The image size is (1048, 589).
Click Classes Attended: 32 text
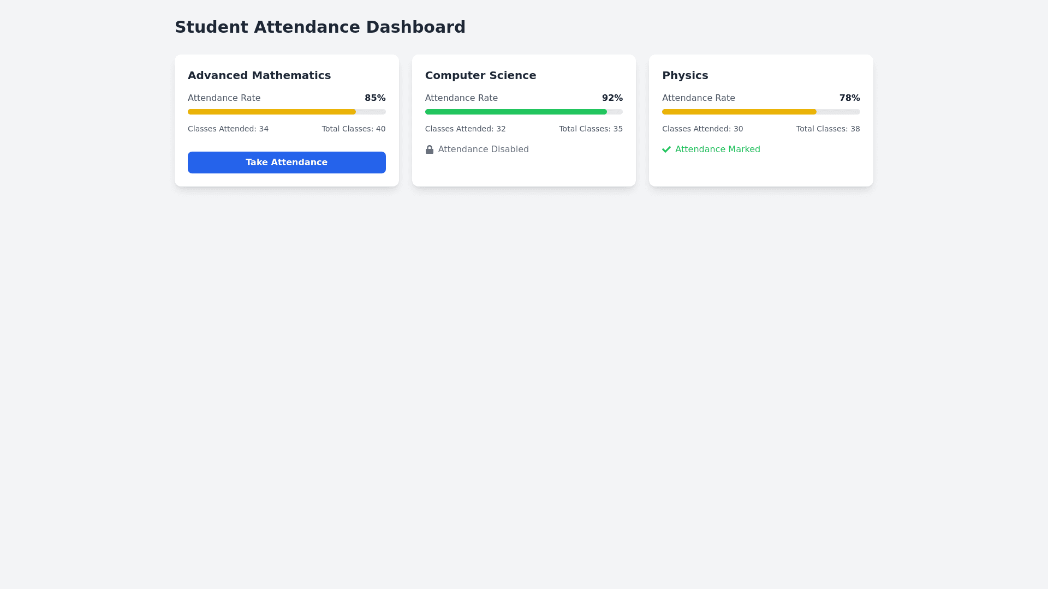(x=465, y=129)
